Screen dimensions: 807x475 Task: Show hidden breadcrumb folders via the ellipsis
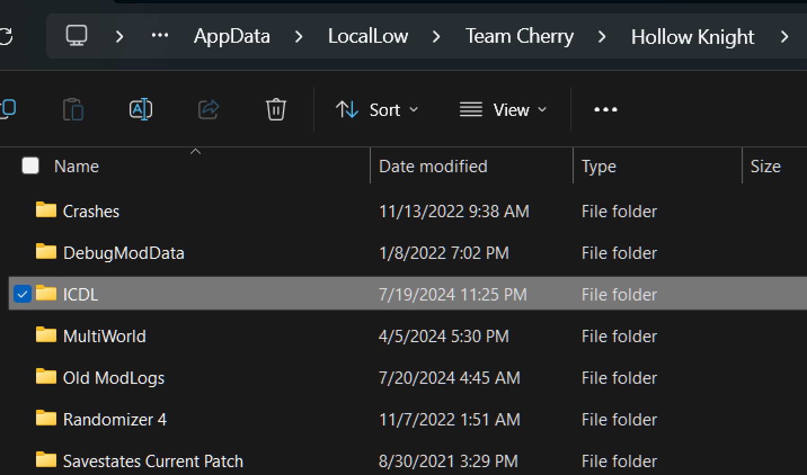point(160,36)
